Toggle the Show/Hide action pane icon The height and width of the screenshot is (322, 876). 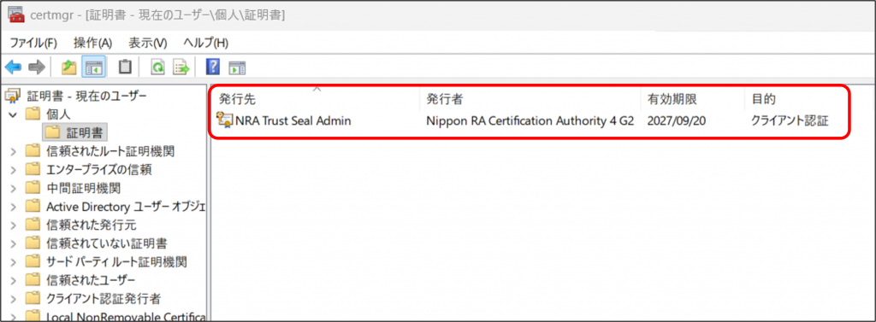(238, 68)
